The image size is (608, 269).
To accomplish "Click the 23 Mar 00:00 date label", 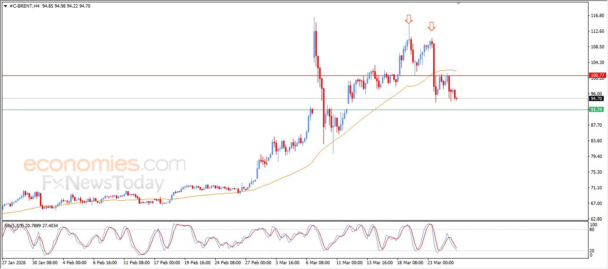I will pyautogui.click(x=440, y=262).
